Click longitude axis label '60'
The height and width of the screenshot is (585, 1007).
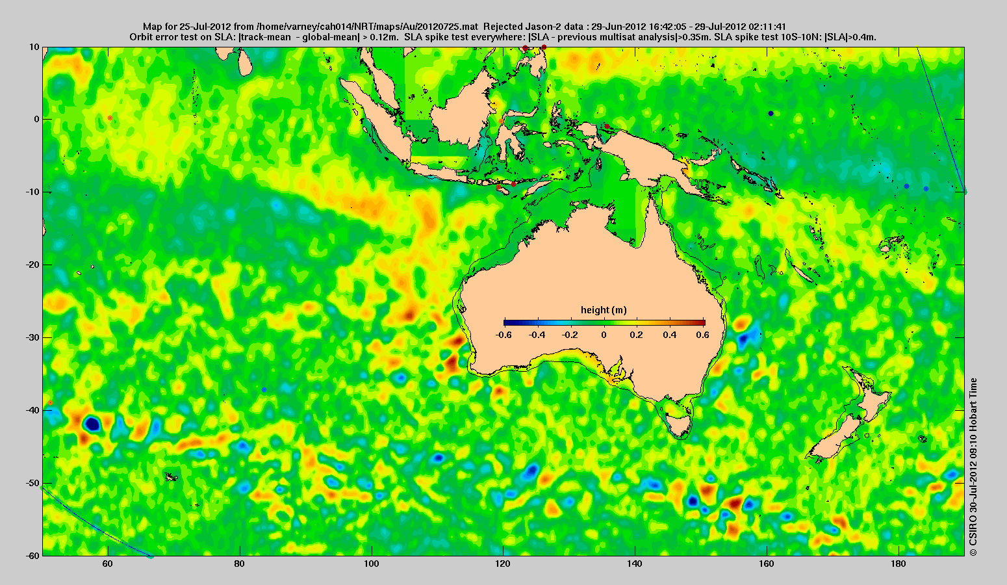pyautogui.click(x=108, y=564)
